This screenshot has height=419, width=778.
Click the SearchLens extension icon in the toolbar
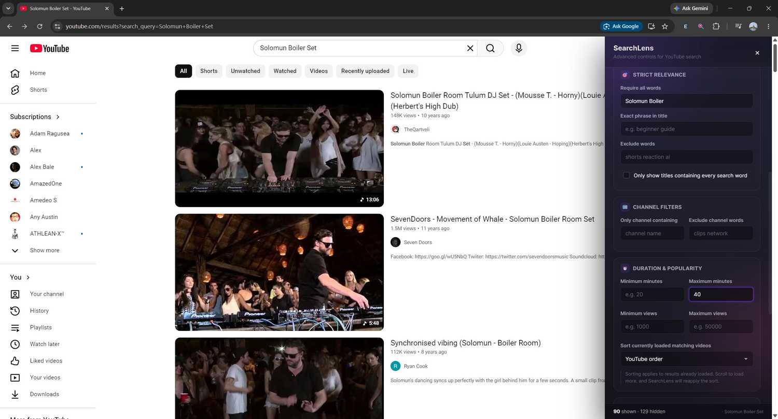click(x=701, y=26)
